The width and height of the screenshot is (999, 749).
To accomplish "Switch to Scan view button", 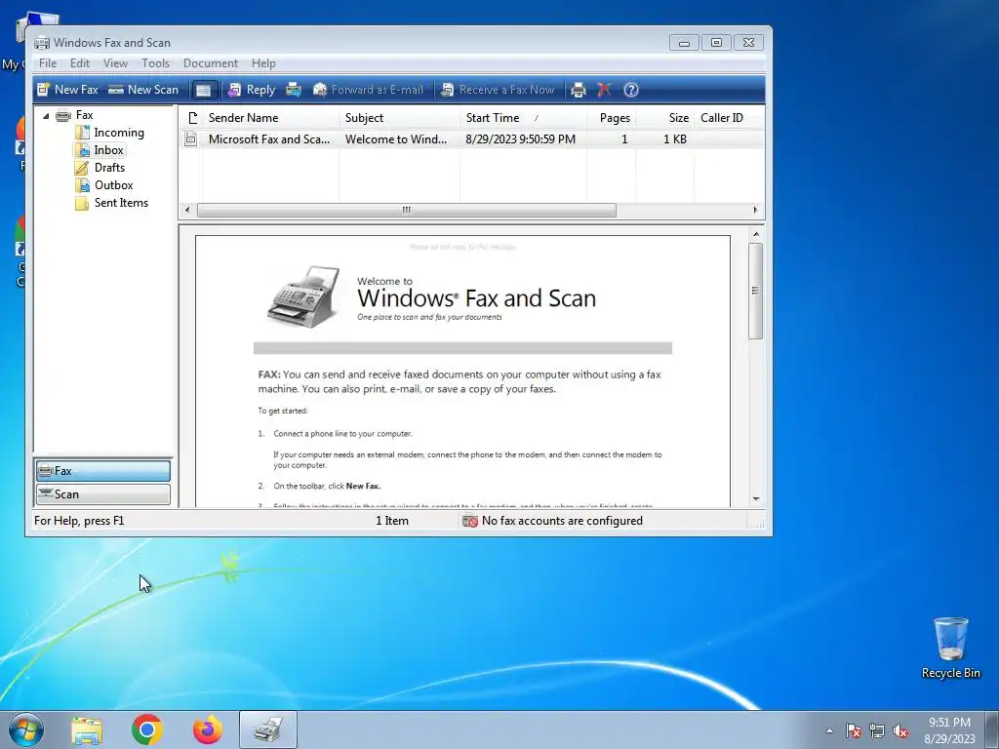I will pos(103,494).
